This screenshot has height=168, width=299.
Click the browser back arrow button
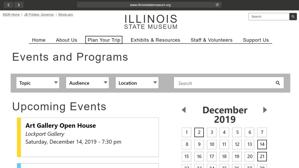9,5
